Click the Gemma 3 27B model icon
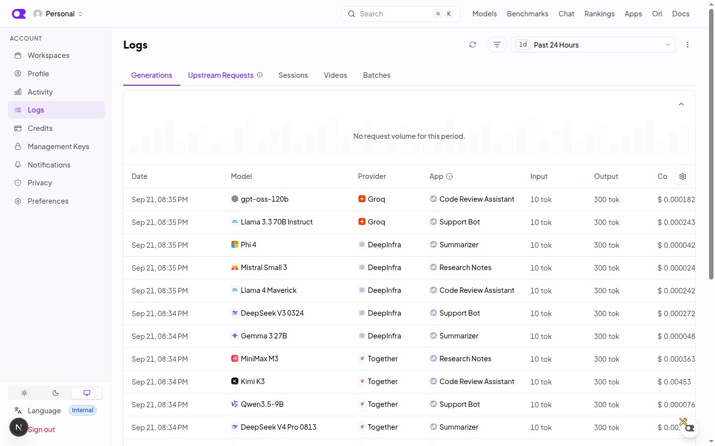The width and height of the screenshot is (715, 446). (235, 335)
